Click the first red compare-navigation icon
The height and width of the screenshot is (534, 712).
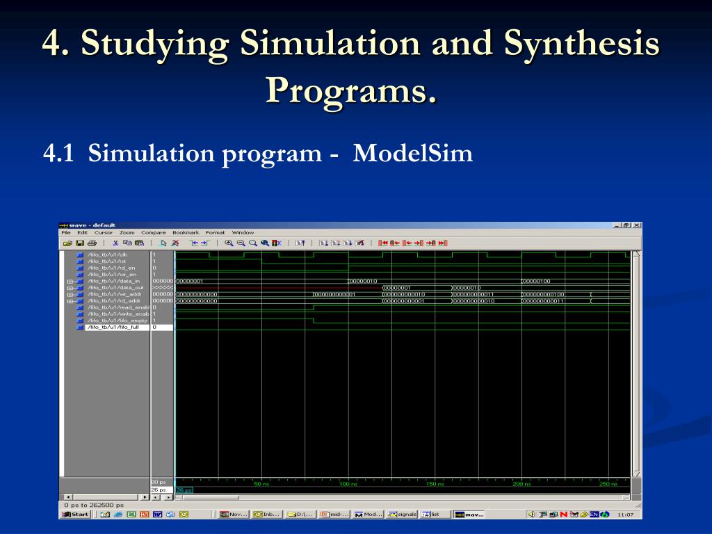pos(383,243)
